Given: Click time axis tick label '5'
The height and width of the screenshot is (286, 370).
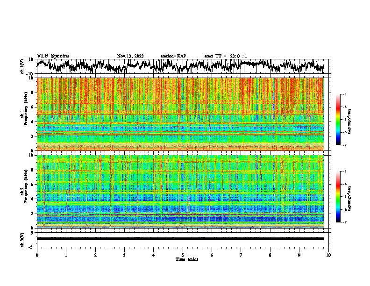Looking at the screenshot, I should pyautogui.click(x=183, y=255).
